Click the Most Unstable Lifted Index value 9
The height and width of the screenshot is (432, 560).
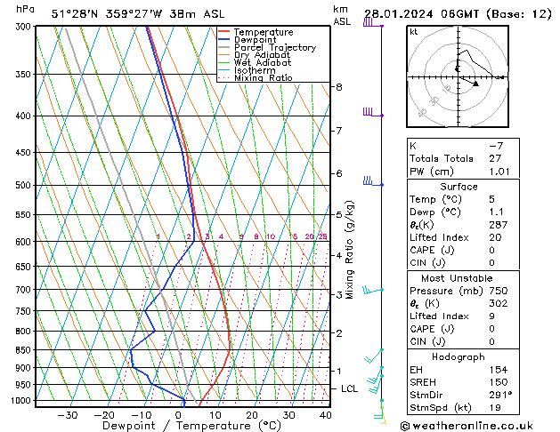pos(492,316)
